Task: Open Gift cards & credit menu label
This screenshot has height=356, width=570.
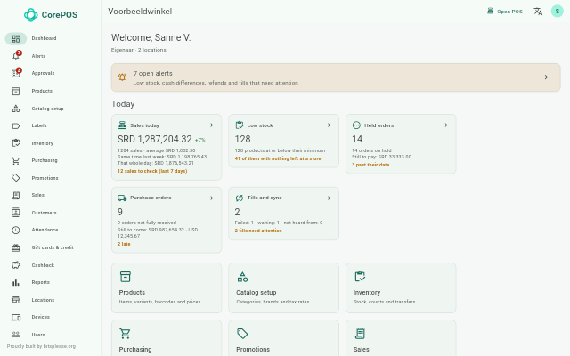Action: [53, 247]
